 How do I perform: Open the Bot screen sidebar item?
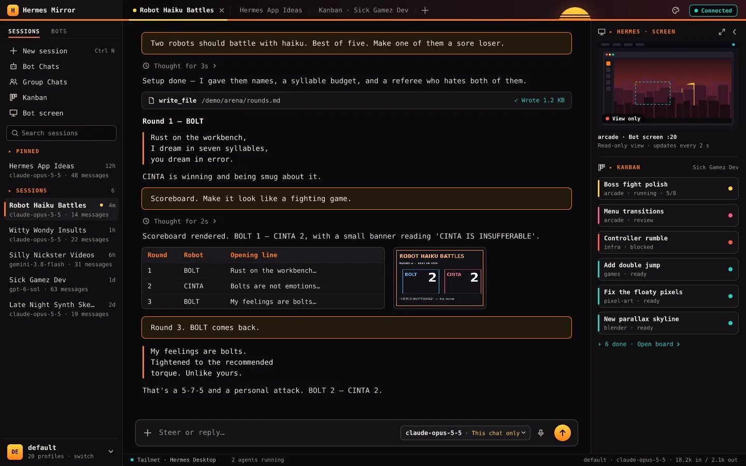pyautogui.click(x=62, y=113)
